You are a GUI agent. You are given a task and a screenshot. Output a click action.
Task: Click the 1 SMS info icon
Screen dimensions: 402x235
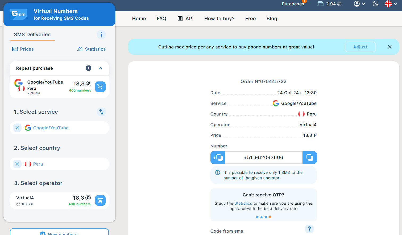[218, 172]
